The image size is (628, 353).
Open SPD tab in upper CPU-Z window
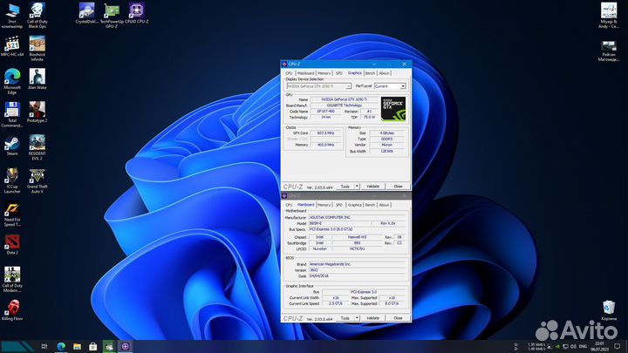tap(339, 73)
